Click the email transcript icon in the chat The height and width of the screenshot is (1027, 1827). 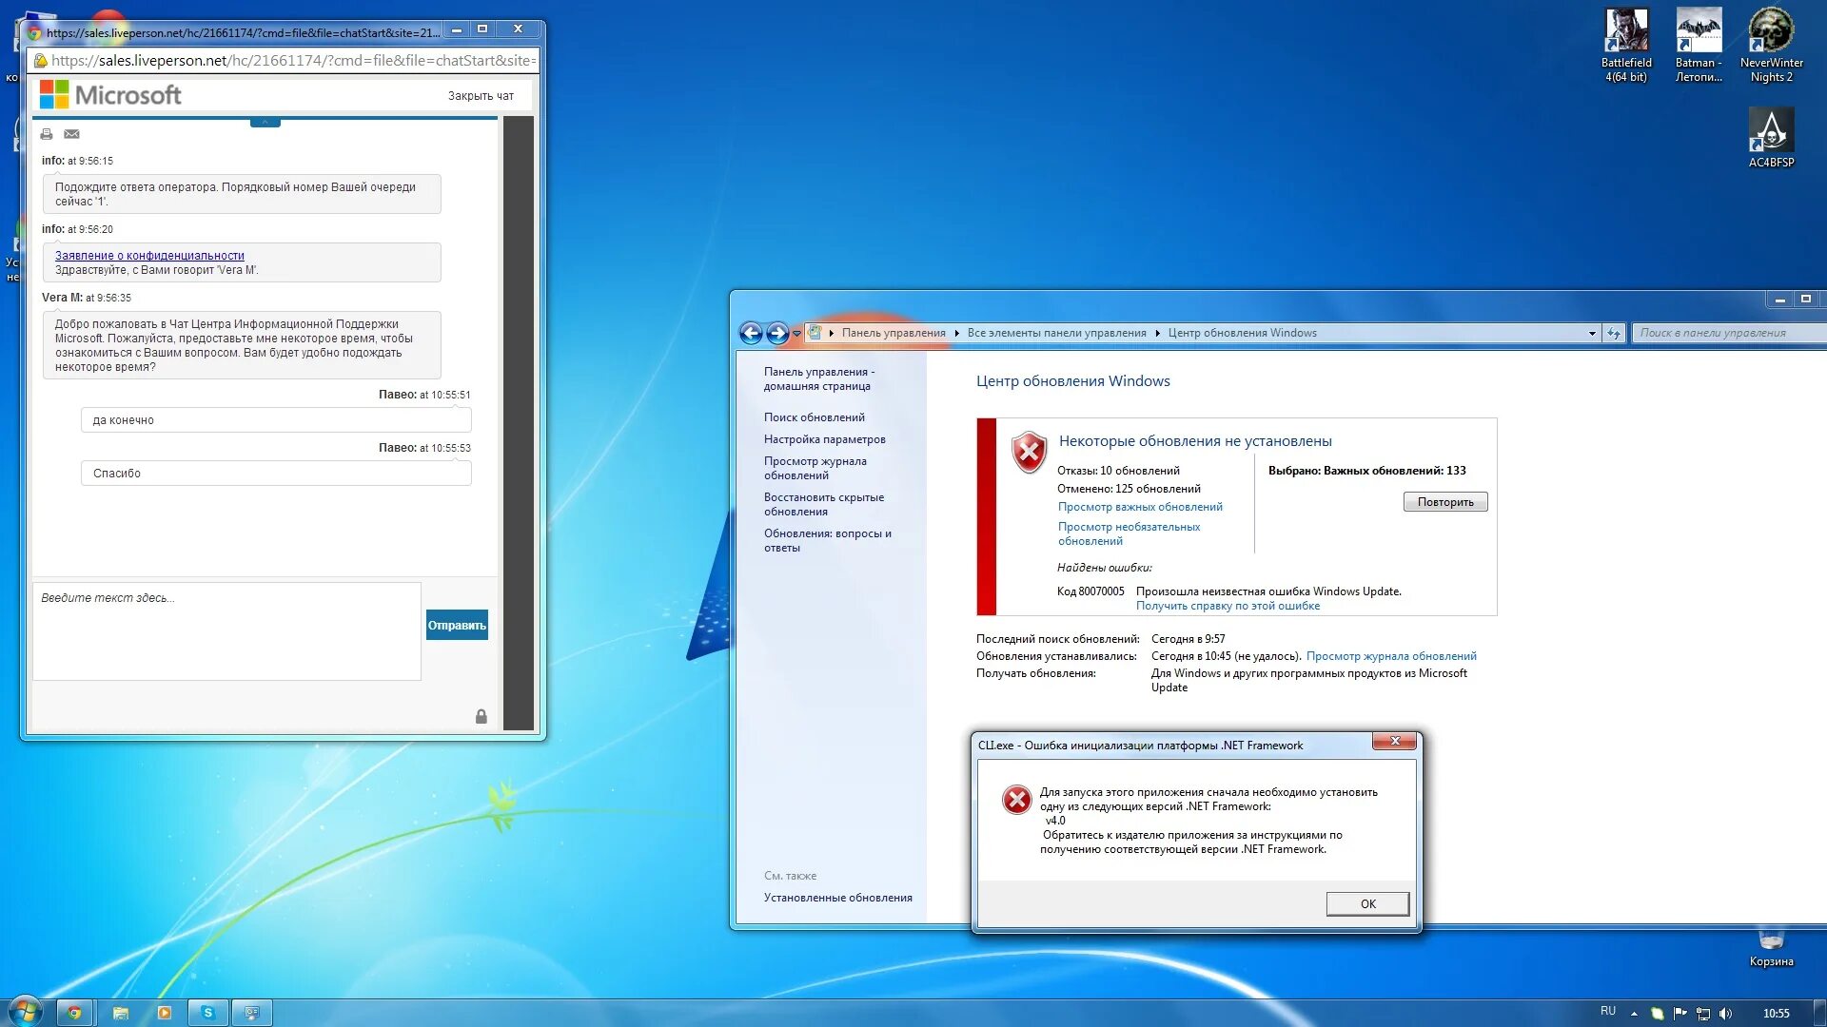72,134
